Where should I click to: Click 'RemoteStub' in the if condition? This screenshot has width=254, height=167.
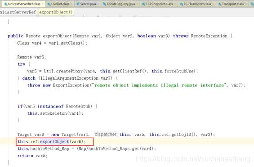coord(79,106)
